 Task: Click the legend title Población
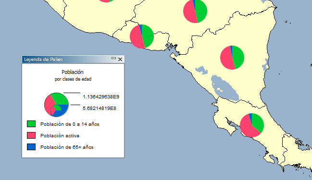tap(73, 72)
